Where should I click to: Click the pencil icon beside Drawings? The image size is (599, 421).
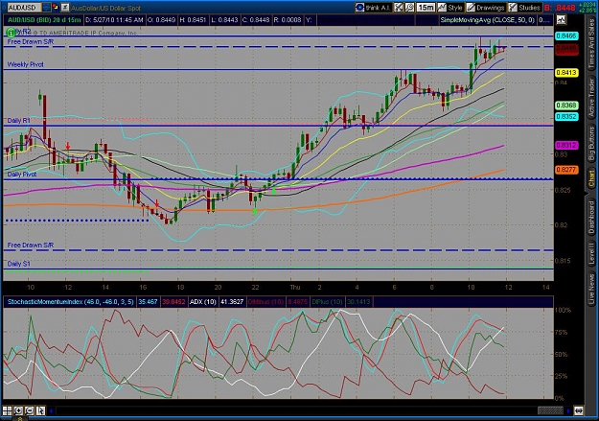[471, 8]
